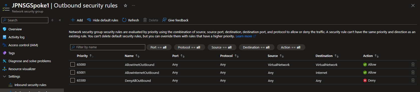Click the green Allow icon for AllowInternetOutBound

[x=365, y=72]
